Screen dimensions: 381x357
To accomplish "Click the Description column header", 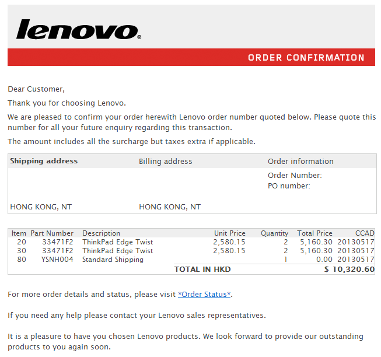I will point(101,233).
